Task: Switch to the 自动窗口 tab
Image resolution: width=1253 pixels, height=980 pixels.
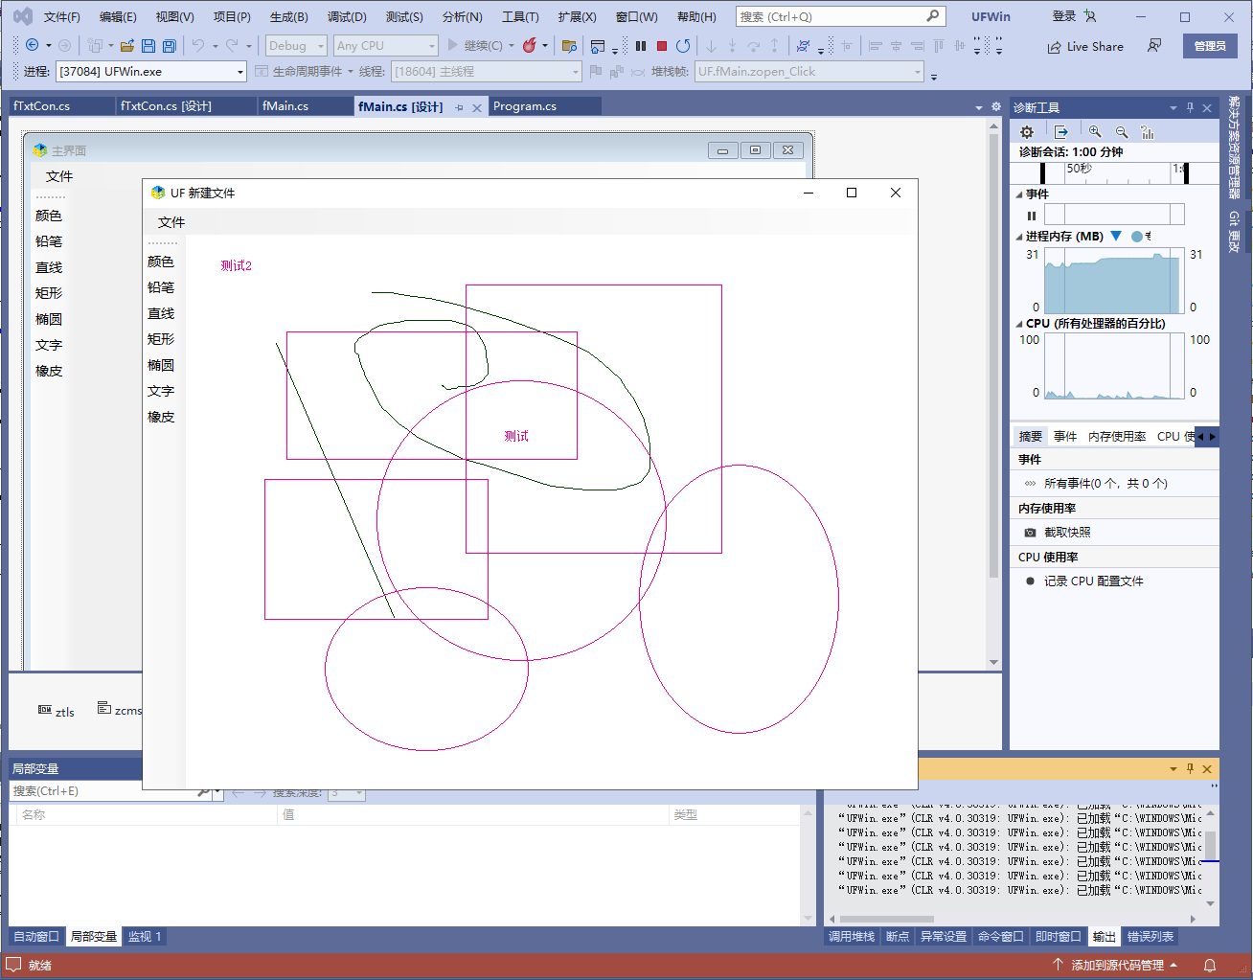Action: 36,936
